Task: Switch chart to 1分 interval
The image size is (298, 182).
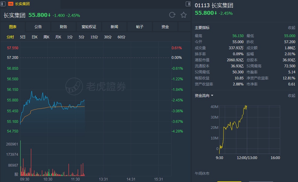Action: point(70,37)
